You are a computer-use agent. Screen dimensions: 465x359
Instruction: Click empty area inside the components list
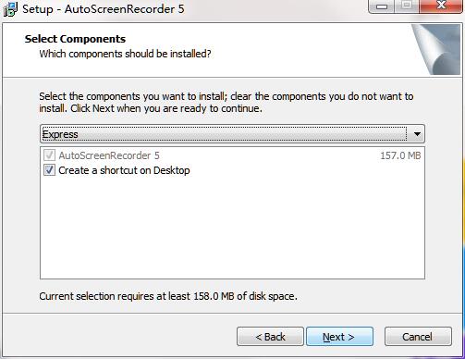(x=232, y=229)
